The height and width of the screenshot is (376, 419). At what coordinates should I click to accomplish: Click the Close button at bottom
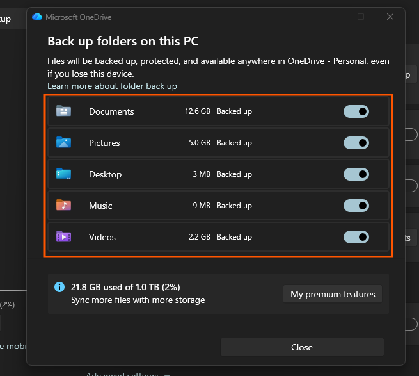coord(302,347)
